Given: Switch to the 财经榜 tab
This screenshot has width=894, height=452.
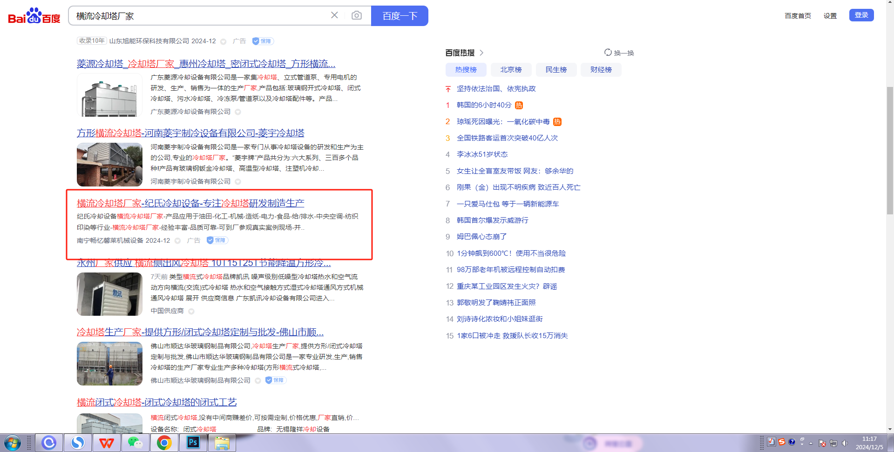Looking at the screenshot, I should tap(601, 70).
